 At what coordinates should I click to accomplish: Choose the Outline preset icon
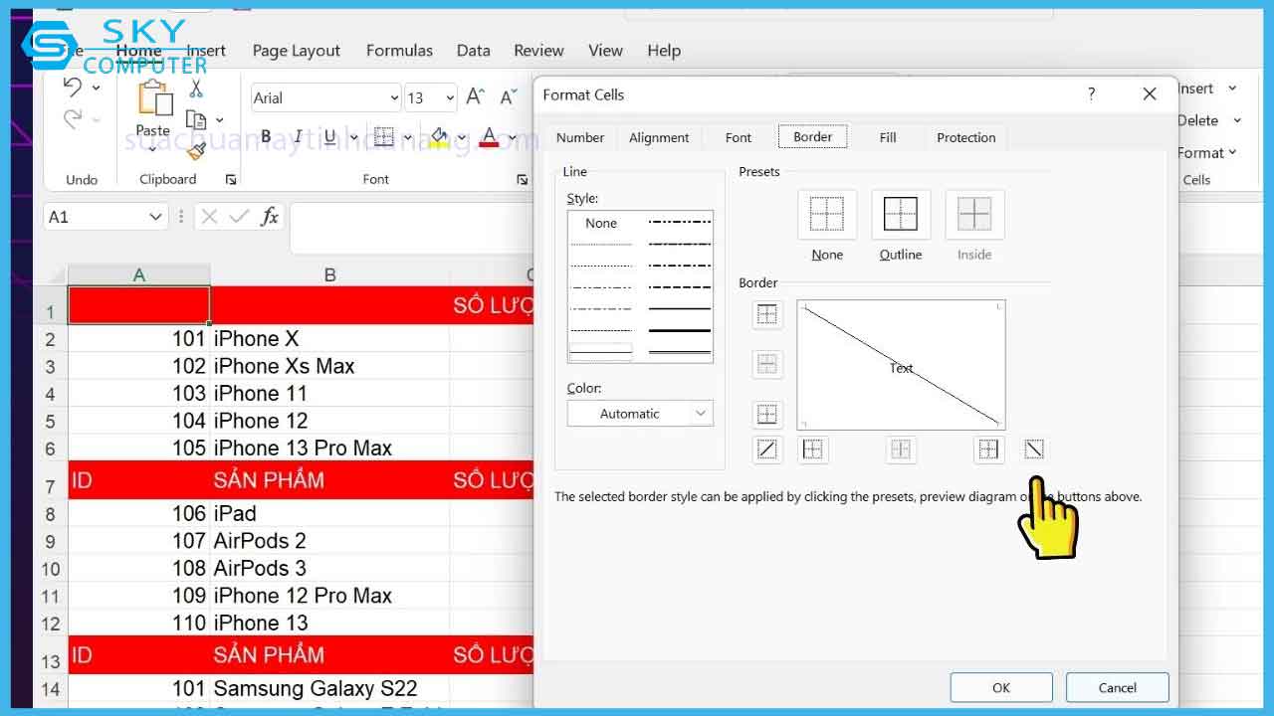[901, 214]
